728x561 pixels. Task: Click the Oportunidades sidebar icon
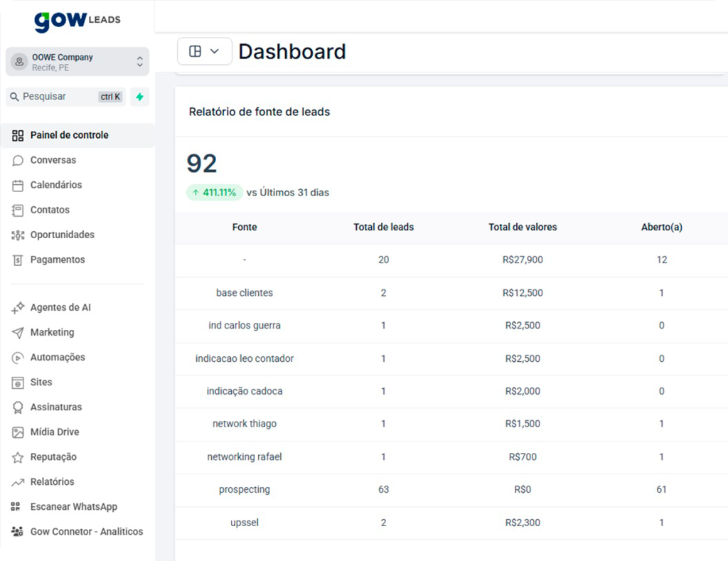click(x=18, y=235)
